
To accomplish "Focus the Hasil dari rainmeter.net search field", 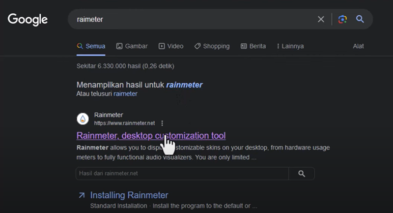I will click(182, 173).
